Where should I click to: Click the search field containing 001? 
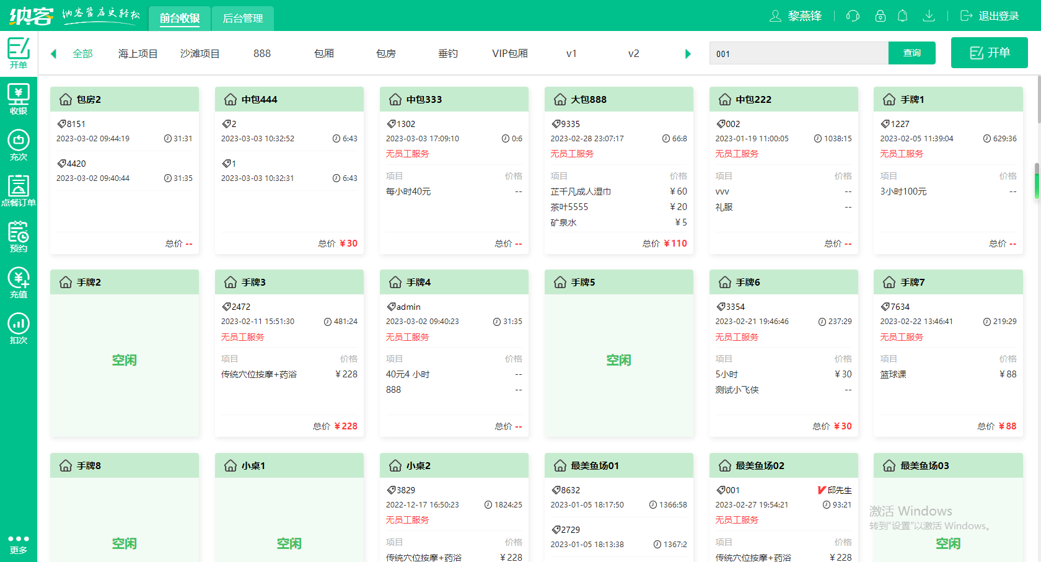pyautogui.click(x=799, y=53)
